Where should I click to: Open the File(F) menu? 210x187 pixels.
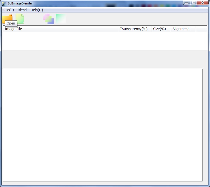[x=9, y=10]
